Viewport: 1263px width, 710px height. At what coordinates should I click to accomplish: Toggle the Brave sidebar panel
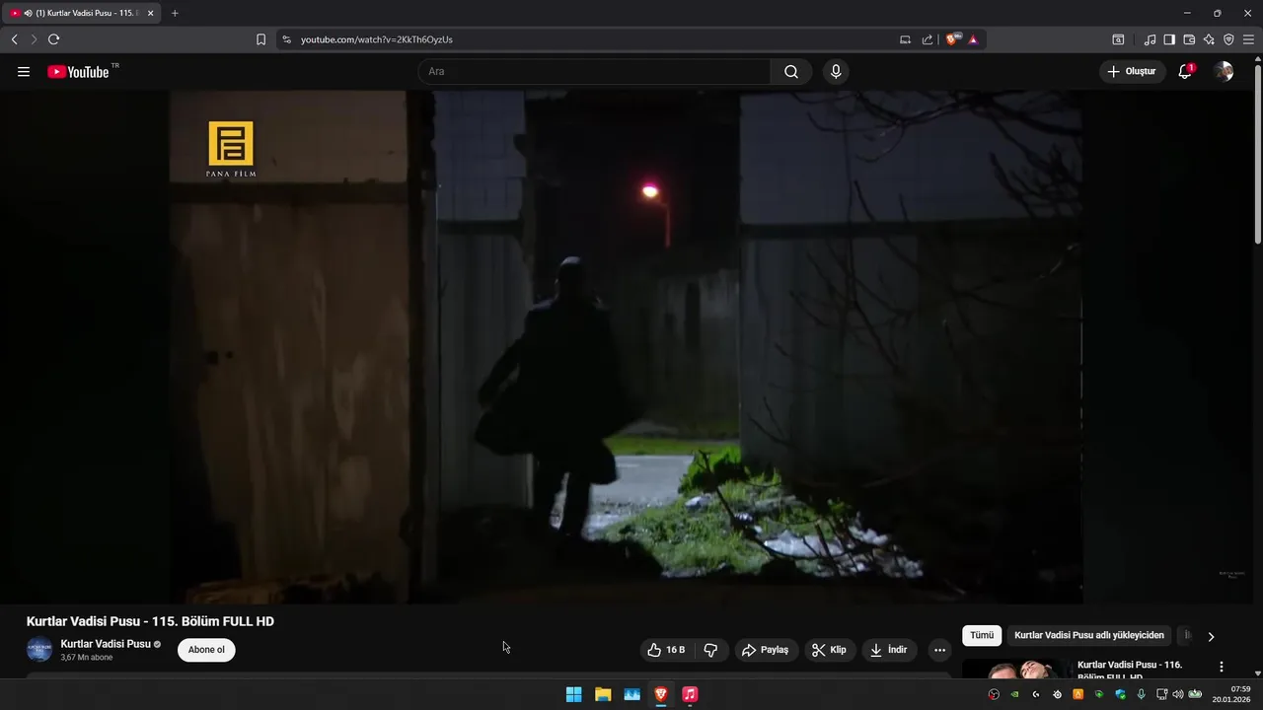[1169, 39]
